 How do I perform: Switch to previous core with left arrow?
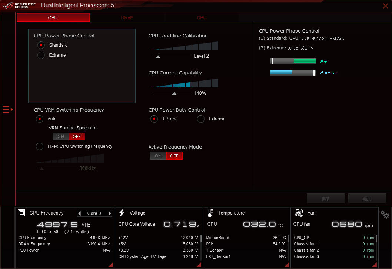tap(80, 213)
